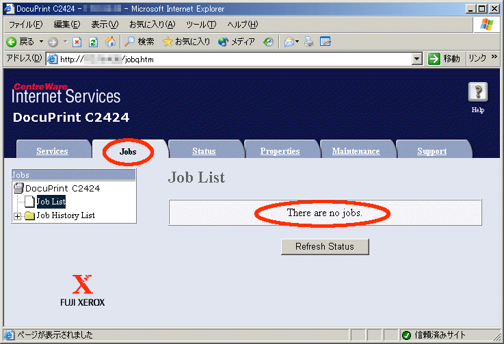
Task: Switch to the Status tab
Action: coord(204,151)
